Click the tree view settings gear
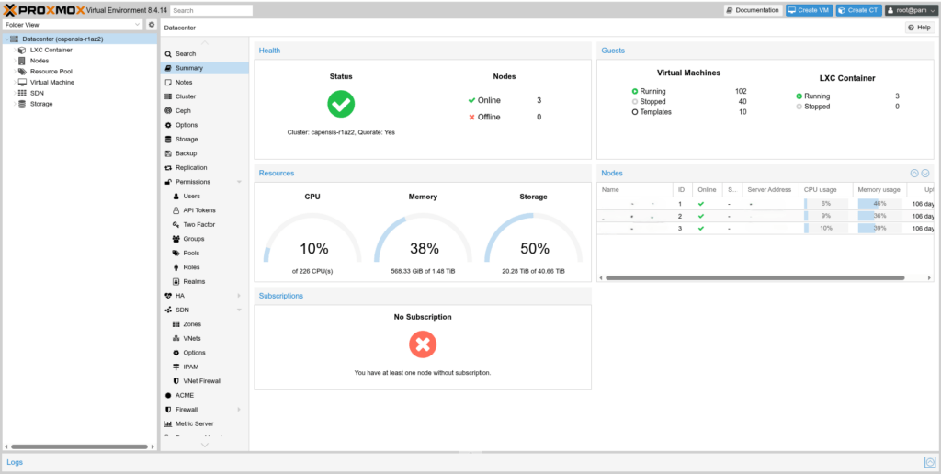The width and height of the screenshot is (941, 474). tap(152, 25)
